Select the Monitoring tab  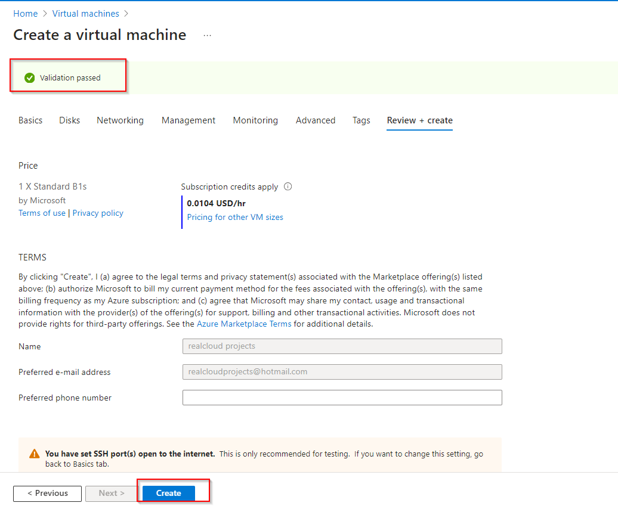click(x=255, y=120)
